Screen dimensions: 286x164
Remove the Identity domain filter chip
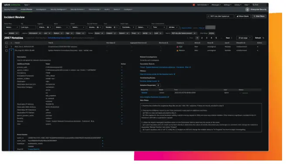pyautogui.click(x=150, y=33)
